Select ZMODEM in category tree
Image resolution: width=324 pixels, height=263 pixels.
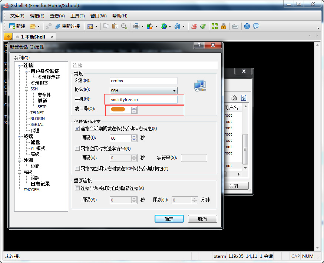coord(32,190)
